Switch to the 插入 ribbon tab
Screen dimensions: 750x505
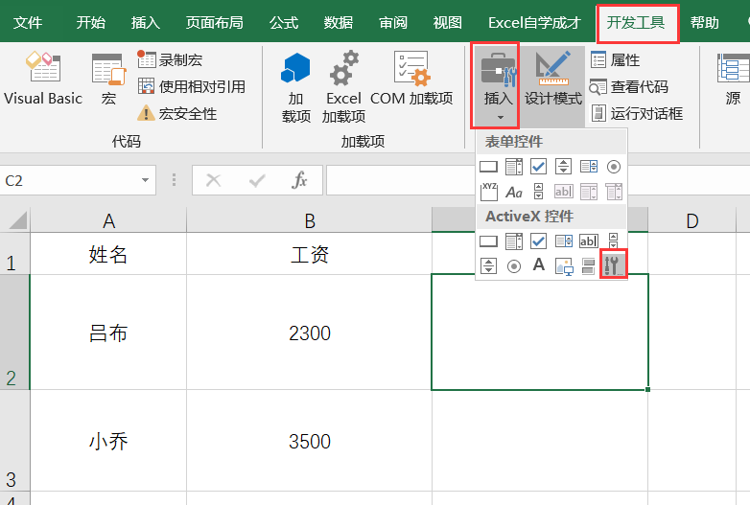coord(146,22)
